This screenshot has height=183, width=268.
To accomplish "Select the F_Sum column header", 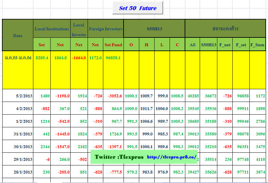I will (x=257, y=45).
